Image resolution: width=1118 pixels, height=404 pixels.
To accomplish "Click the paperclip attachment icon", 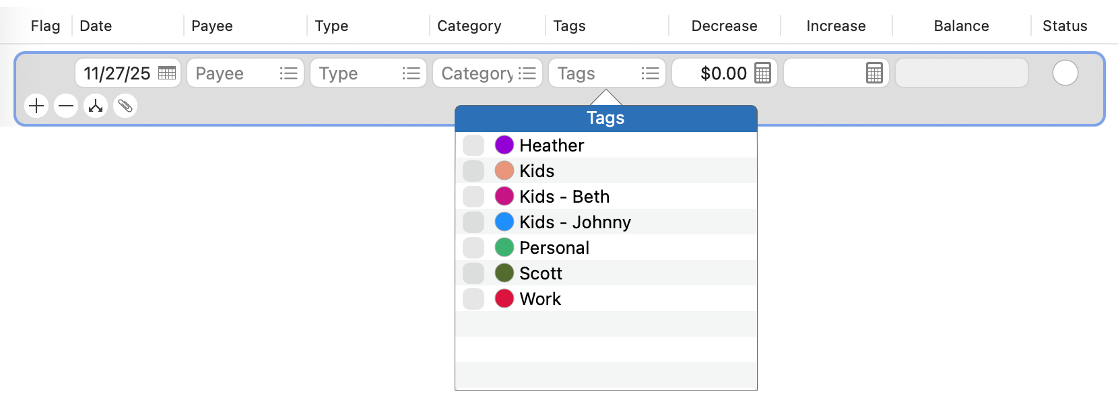I will [125, 106].
